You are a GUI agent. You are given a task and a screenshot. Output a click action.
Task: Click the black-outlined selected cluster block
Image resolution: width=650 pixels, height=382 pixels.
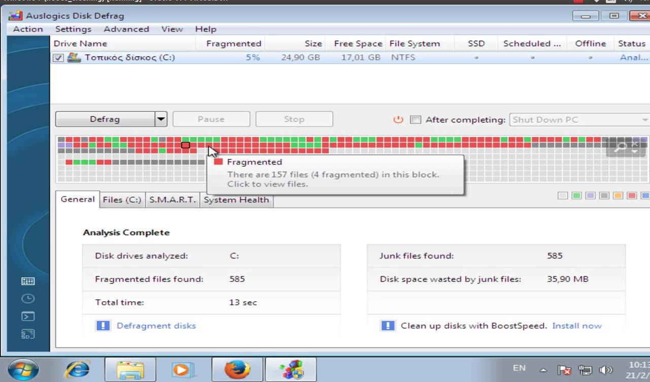(185, 145)
